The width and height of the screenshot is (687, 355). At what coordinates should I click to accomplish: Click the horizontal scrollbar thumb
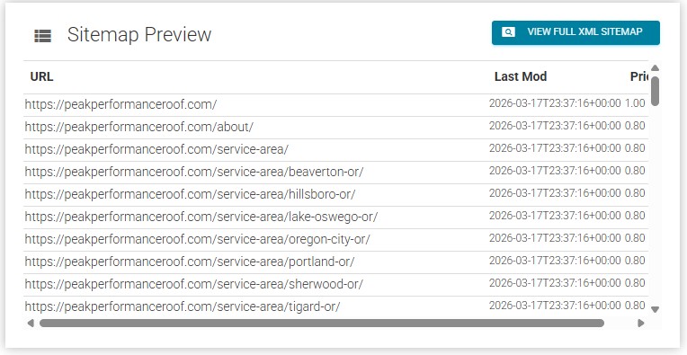(322, 323)
